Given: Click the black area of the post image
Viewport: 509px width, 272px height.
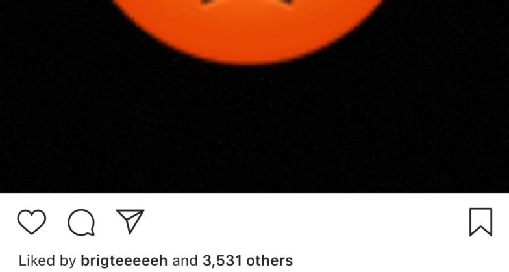Looking at the screenshot, I should point(255,130).
